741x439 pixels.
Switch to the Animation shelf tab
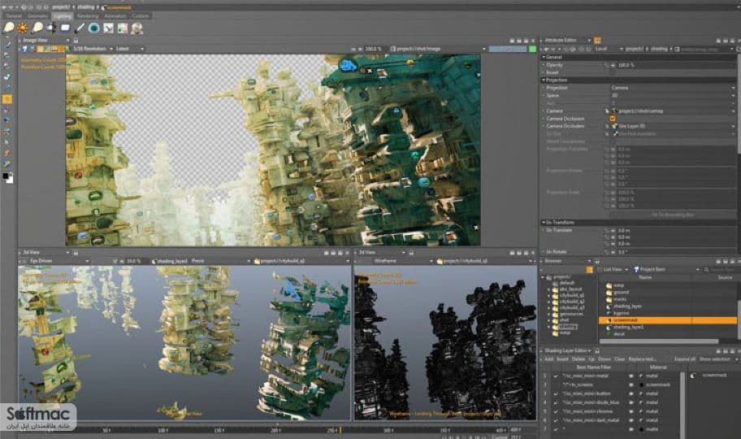click(x=115, y=16)
